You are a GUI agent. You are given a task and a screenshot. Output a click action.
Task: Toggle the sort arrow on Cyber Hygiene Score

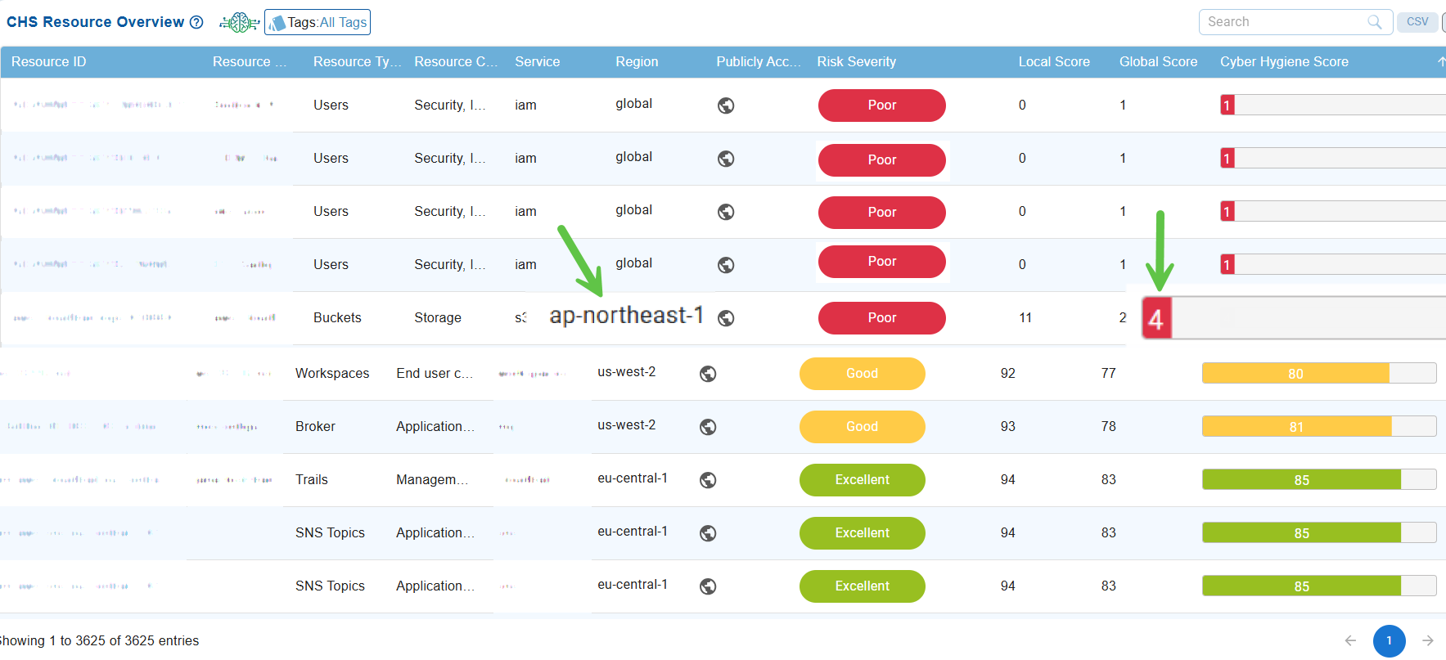coord(1440,62)
